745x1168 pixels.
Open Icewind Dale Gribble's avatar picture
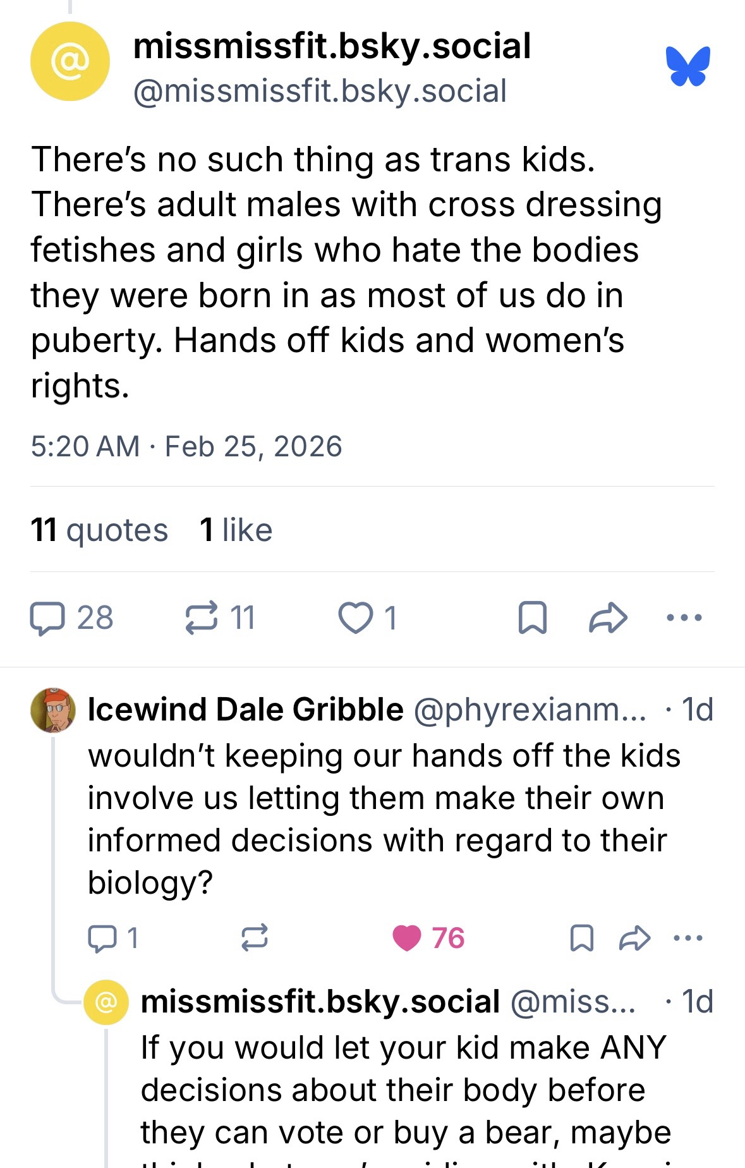pos(53,710)
